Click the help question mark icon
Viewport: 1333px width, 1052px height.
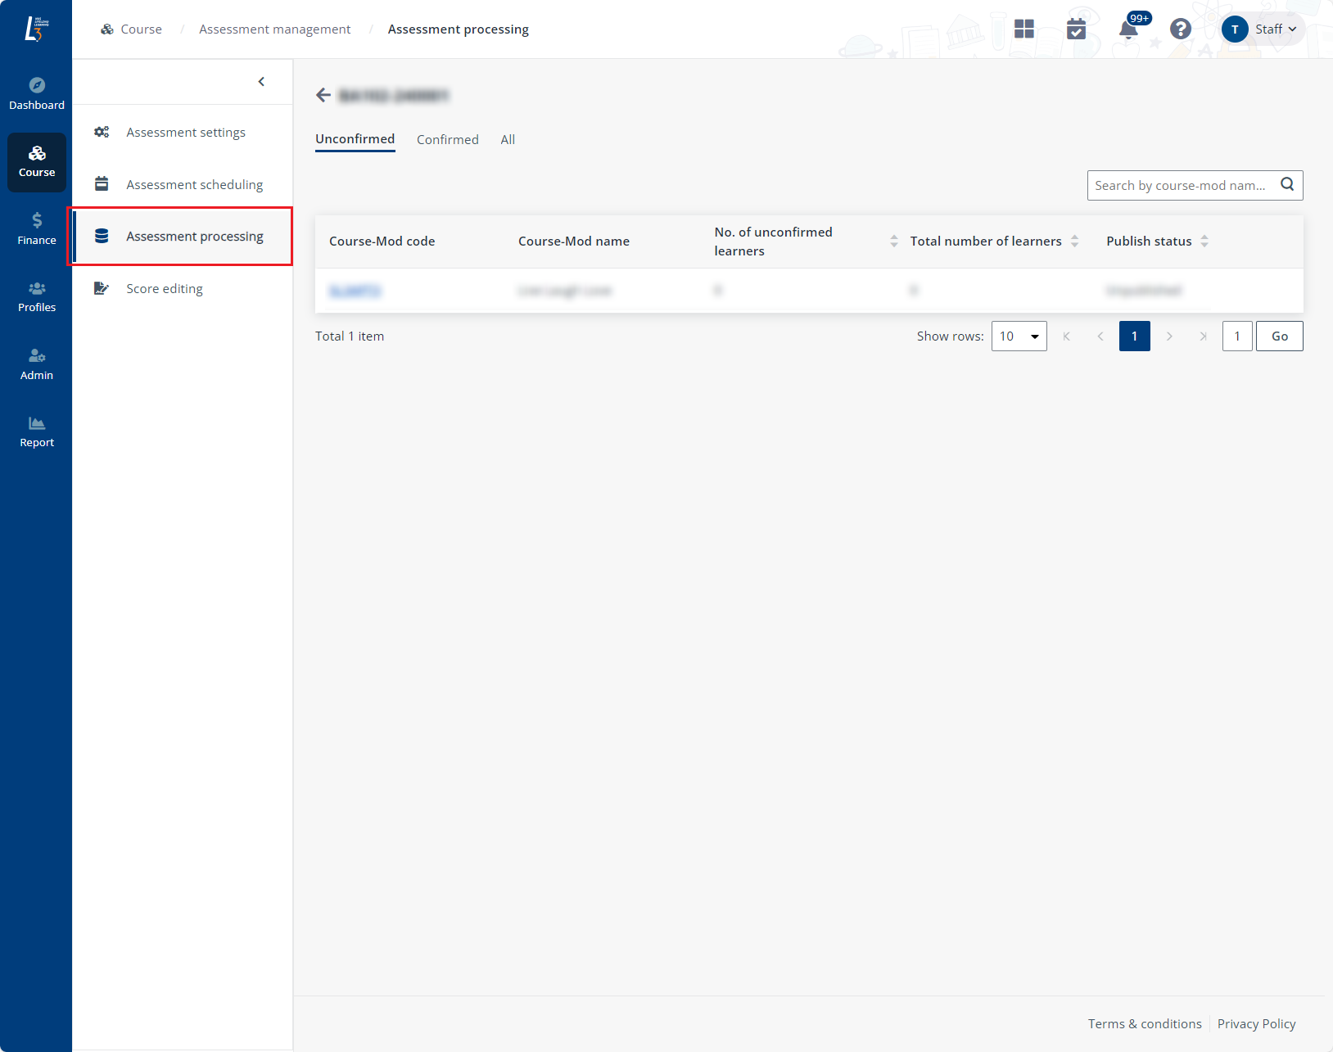coord(1180,29)
